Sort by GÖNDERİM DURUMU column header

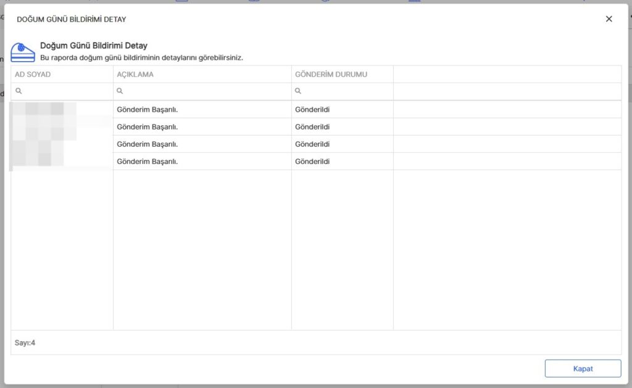pos(331,75)
